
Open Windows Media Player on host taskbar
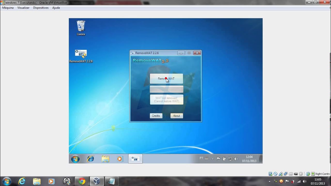pyautogui.click(x=51, y=181)
